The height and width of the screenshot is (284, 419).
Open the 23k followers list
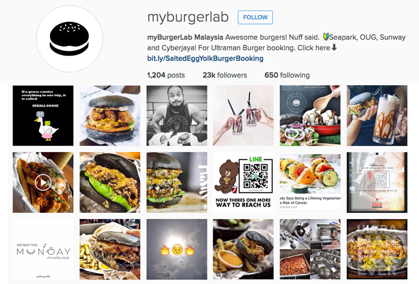click(225, 75)
